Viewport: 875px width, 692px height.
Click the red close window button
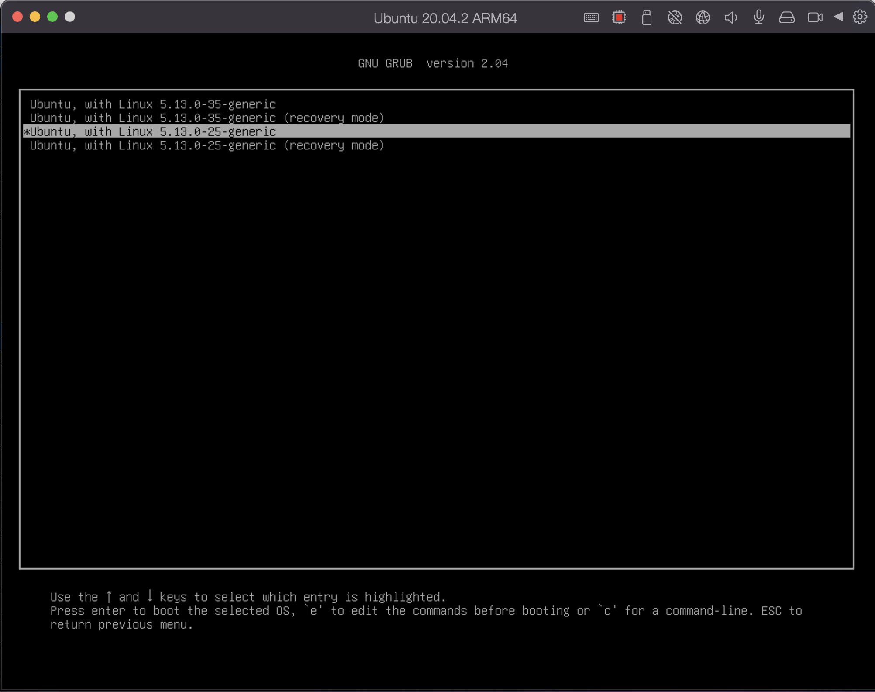pyautogui.click(x=17, y=17)
